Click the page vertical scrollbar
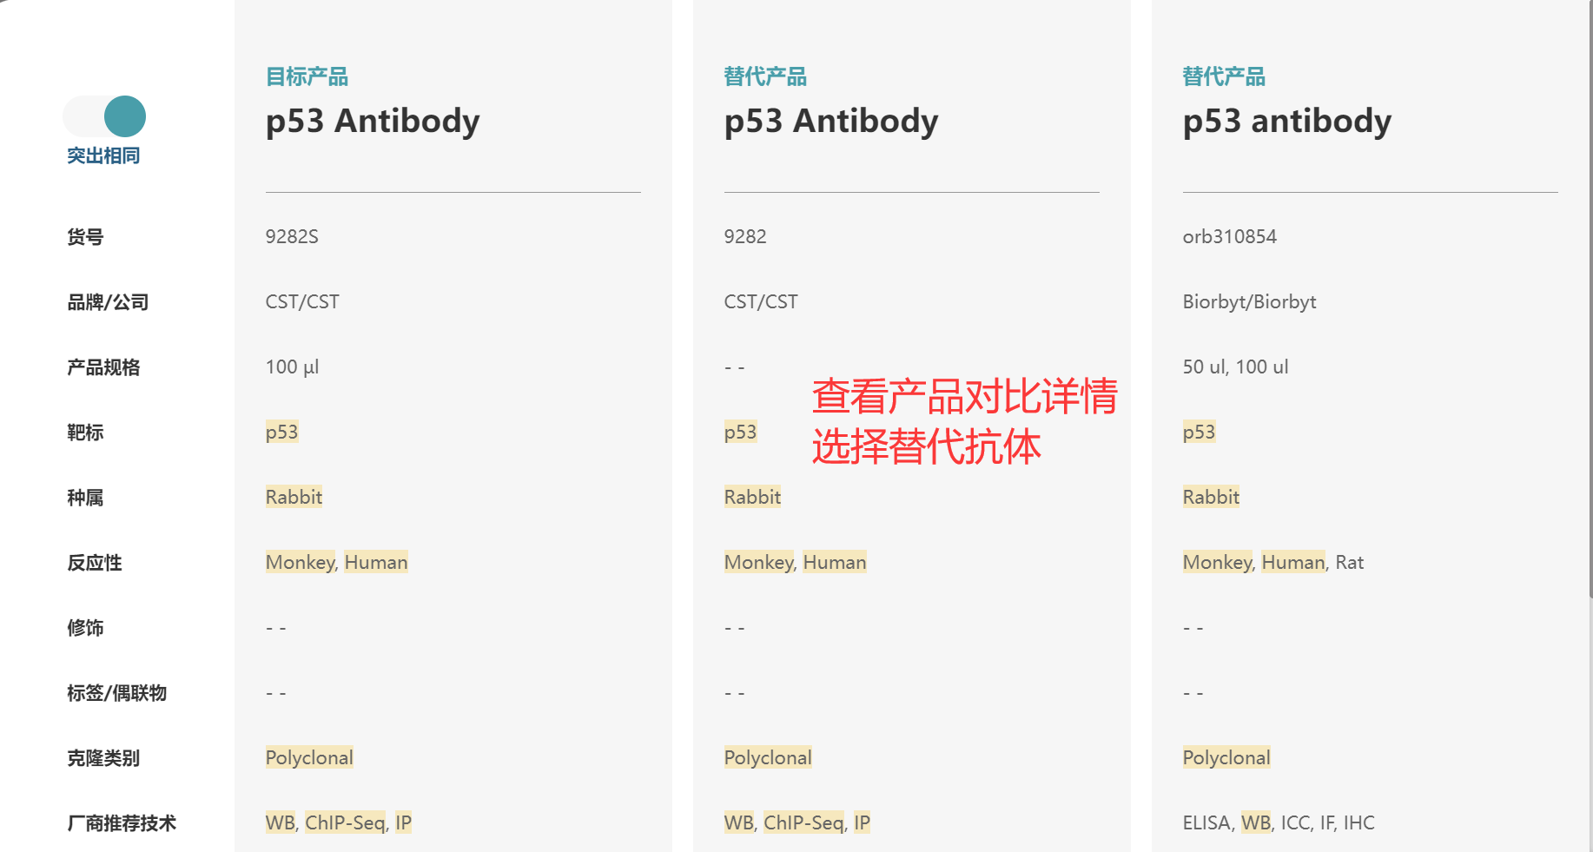Viewport: 1593px width, 852px height. pos(1590,300)
